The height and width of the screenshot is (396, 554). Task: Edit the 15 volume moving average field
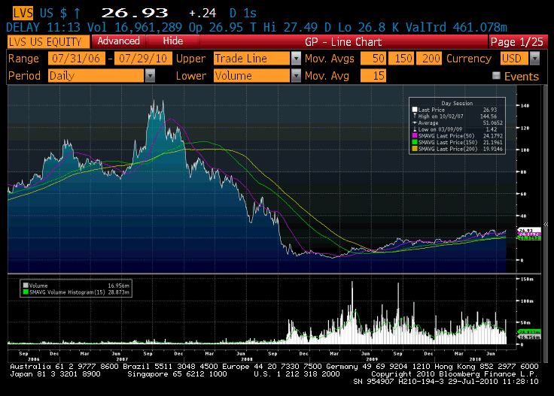373,75
